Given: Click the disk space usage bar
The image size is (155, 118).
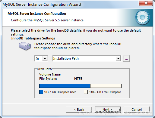Looking at the screenshot, I should (80, 86).
